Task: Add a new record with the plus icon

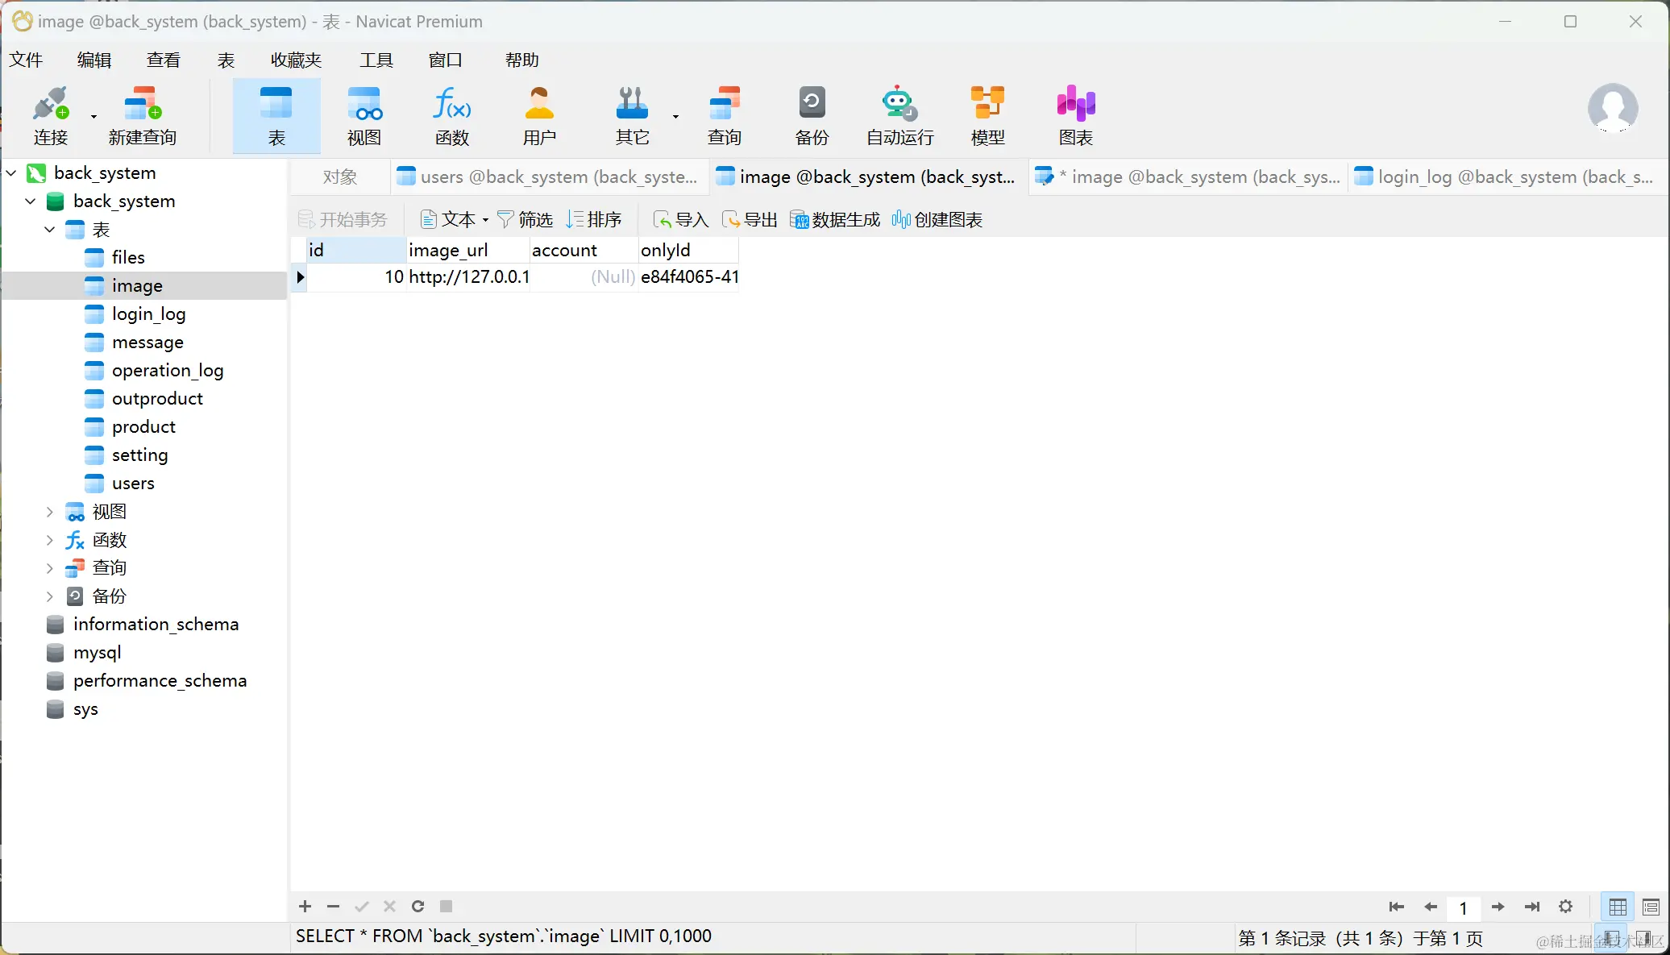Action: point(304,907)
